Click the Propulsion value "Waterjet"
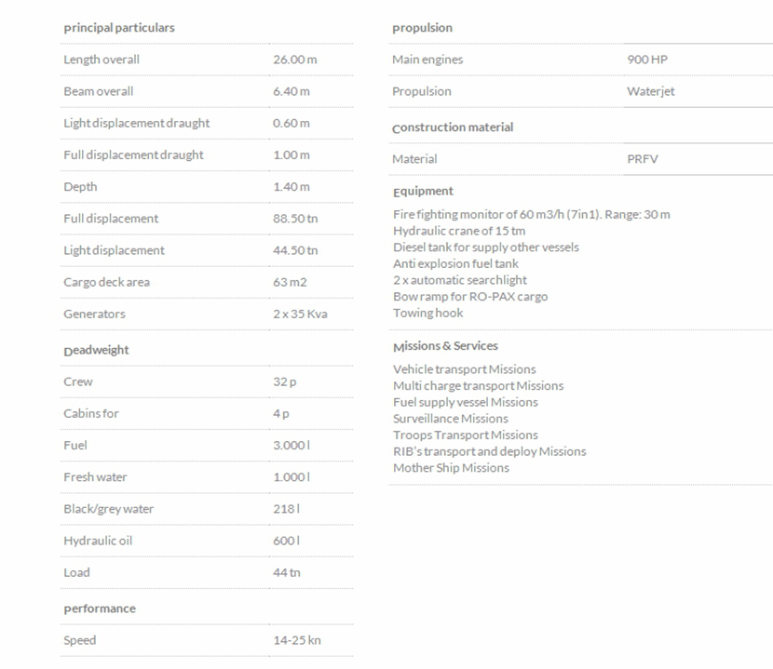Screen dimensions: 773x669 pyautogui.click(x=650, y=91)
